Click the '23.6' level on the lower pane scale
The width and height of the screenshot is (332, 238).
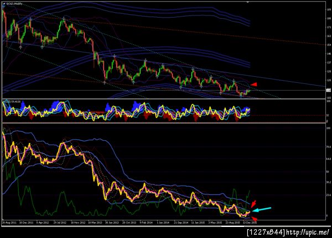(x=329, y=195)
